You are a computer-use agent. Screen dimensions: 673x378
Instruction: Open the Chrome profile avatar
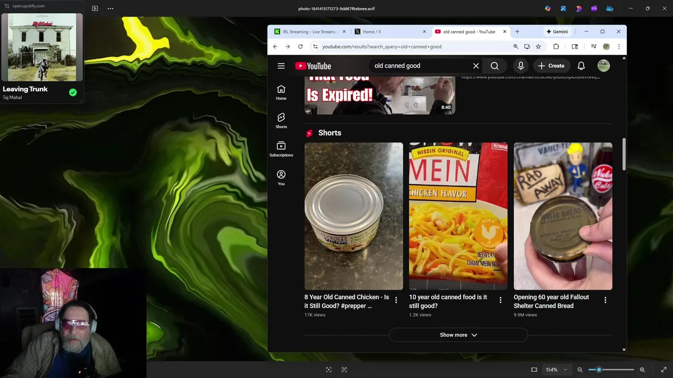pyautogui.click(x=606, y=47)
